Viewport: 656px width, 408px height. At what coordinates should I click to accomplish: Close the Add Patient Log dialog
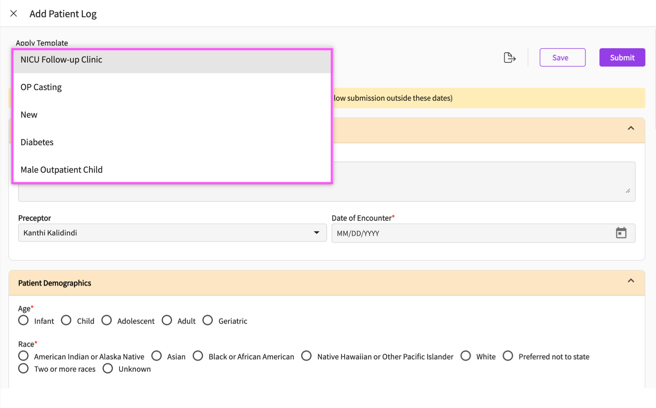click(13, 13)
